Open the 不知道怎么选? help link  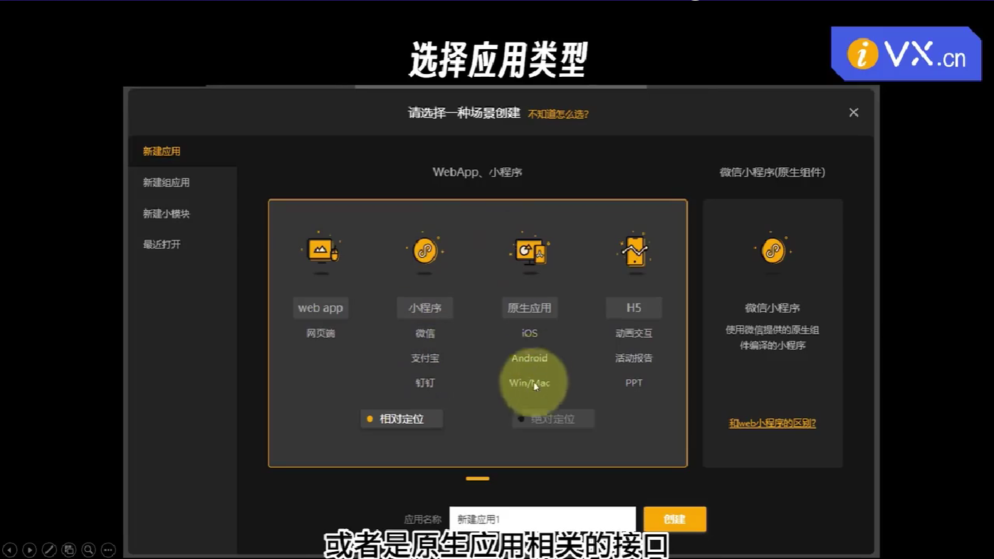tap(558, 114)
